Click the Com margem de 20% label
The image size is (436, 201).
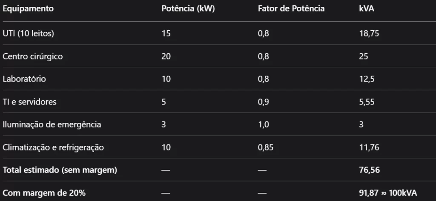(x=44, y=193)
